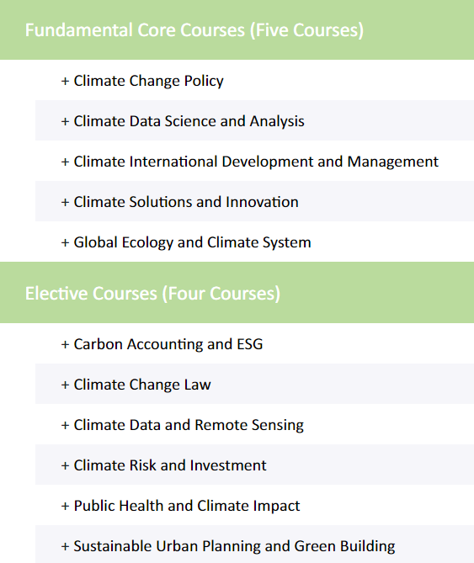Expand Public Health and Climate Impact
474x563 pixels.
coord(254,505)
